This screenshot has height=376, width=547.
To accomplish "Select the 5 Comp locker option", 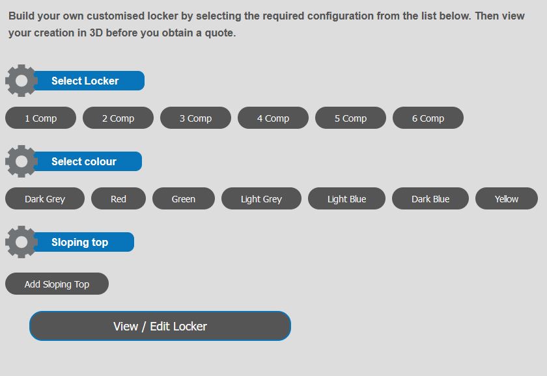I will [x=350, y=118].
